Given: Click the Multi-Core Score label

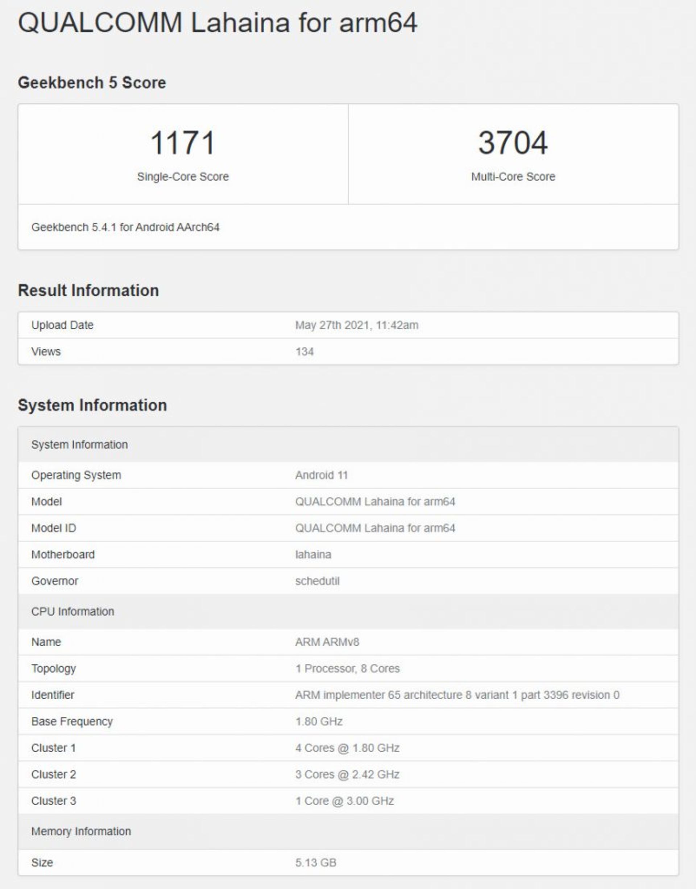Looking at the screenshot, I should pyautogui.click(x=513, y=177).
